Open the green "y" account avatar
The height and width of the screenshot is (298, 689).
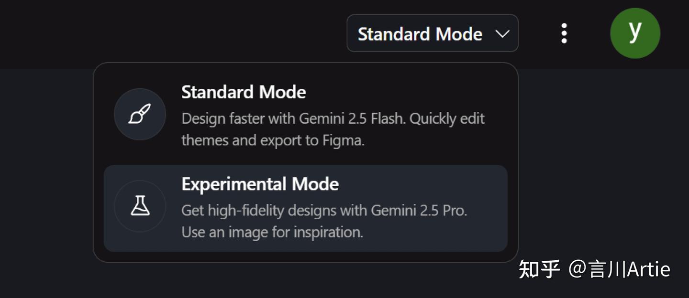pyautogui.click(x=635, y=33)
